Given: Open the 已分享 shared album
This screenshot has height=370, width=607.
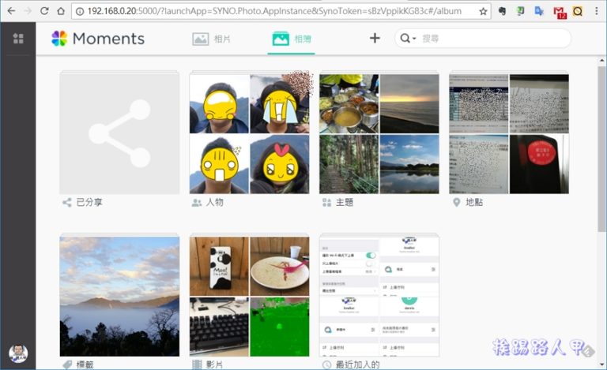Looking at the screenshot, I should 119,133.
